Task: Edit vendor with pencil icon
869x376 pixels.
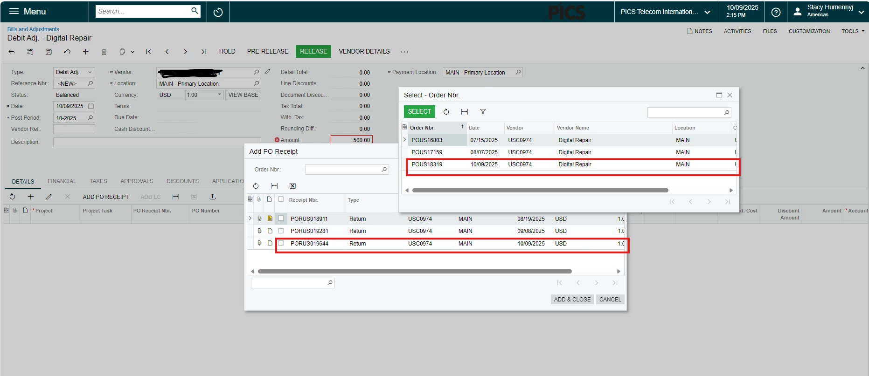Action: tap(267, 72)
